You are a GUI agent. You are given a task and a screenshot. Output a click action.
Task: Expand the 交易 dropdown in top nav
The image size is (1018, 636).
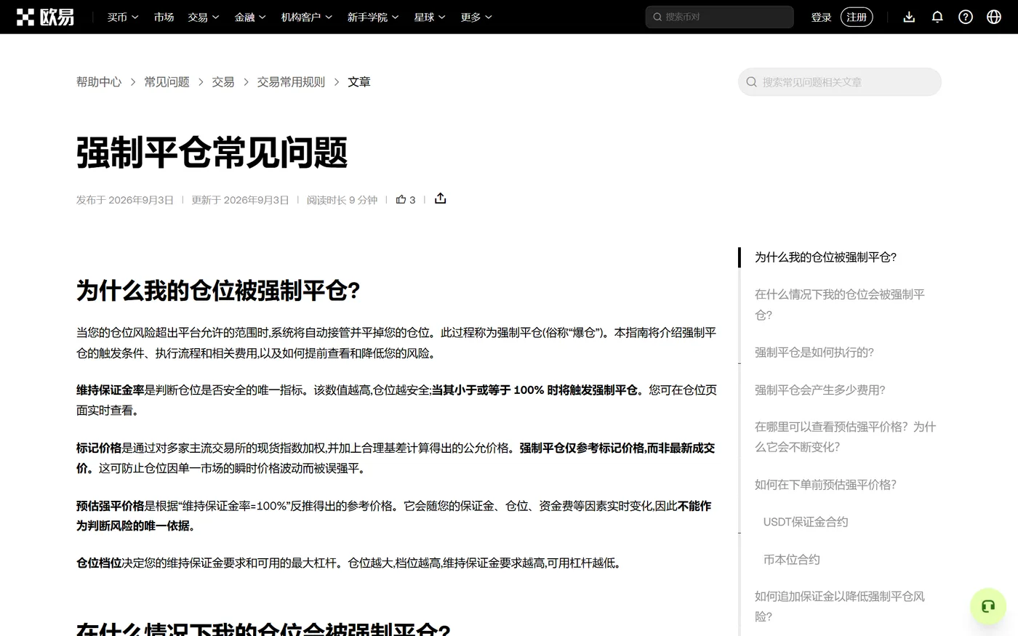[x=204, y=17]
